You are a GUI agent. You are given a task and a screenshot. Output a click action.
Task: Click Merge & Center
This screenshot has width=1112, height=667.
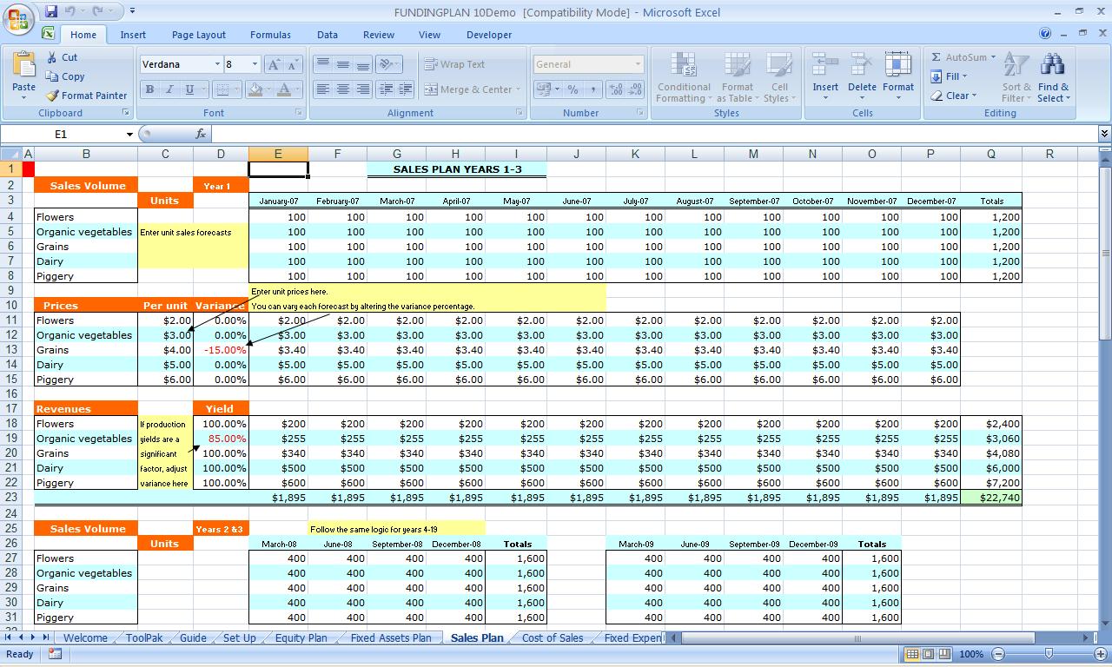point(468,89)
